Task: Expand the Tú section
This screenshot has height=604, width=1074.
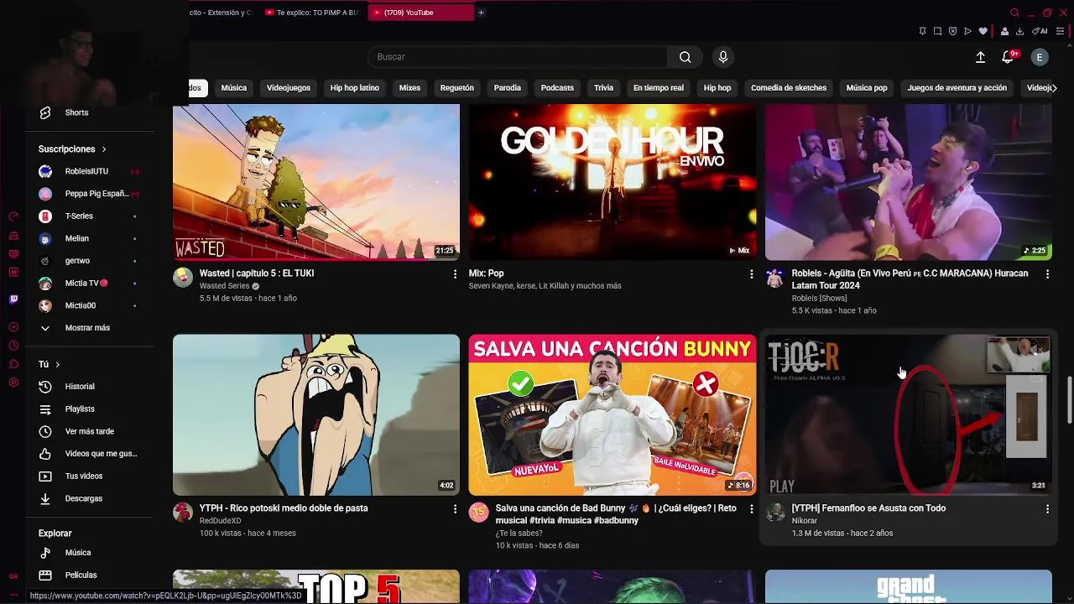Action: point(50,364)
